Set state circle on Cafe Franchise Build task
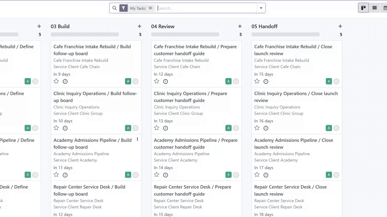The width and height of the screenshot is (387, 217). click(x=135, y=81)
